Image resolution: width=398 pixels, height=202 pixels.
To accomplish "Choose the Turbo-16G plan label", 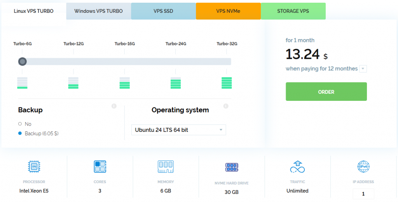I will pyautogui.click(x=125, y=44).
